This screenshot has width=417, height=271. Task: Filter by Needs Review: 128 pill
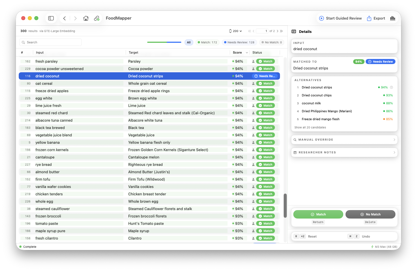(x=239, y=42)
